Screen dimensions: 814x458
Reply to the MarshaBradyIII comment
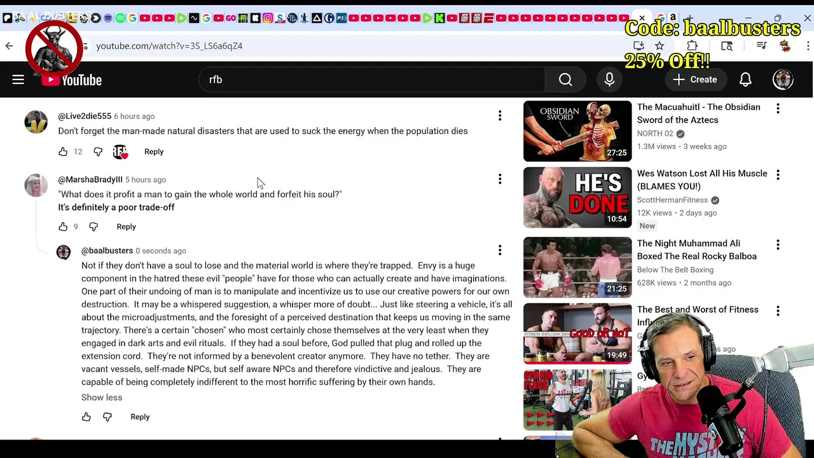point(126,226)
